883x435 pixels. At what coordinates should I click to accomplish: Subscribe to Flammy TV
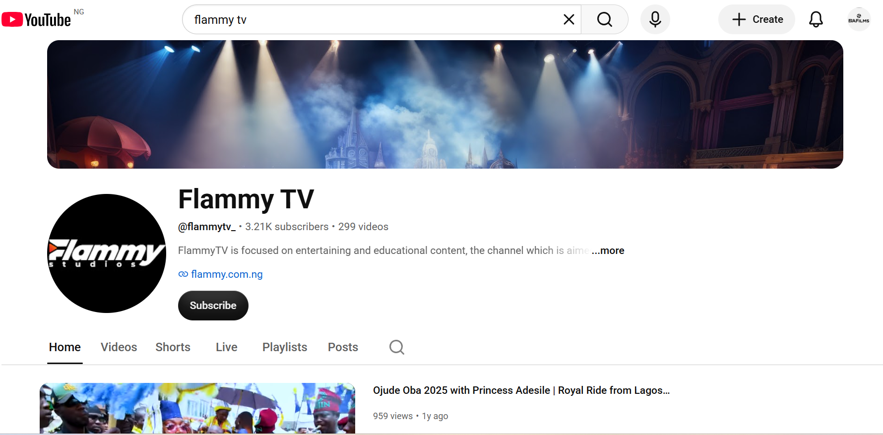213,306
